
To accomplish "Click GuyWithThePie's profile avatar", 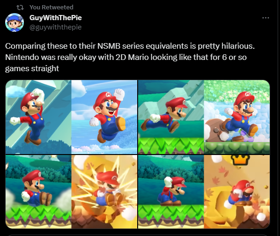I will click(15, 22).
